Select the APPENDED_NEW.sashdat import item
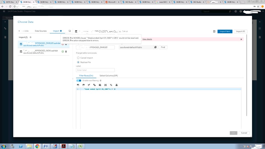265x149 pixels. 44,52
